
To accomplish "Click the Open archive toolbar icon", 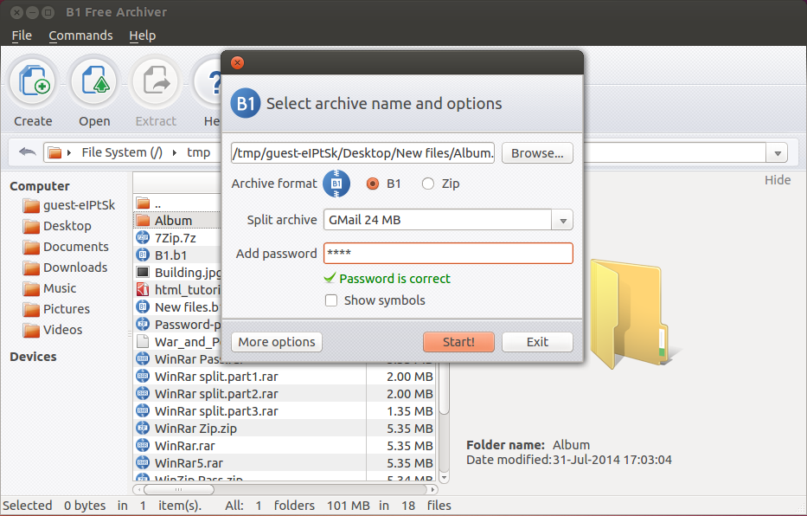I will (94, 84).
